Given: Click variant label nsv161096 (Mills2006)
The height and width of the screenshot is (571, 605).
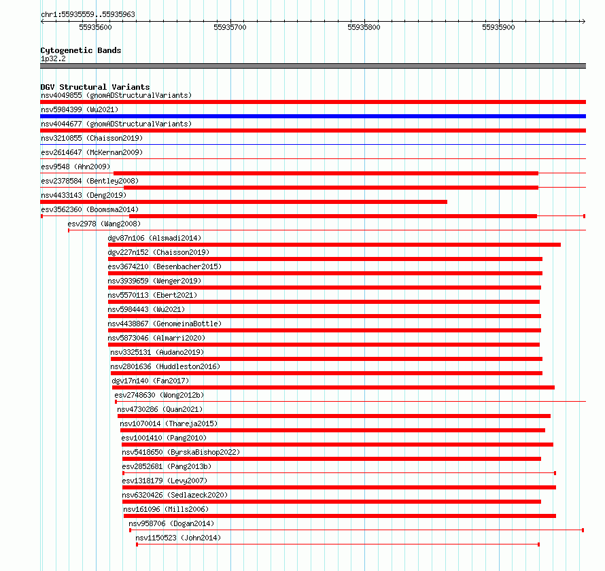Looking at the screenshot, I should point(166,509).
